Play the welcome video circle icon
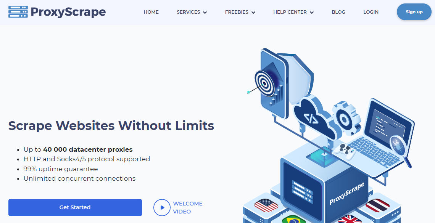This screenshot has height=223, width=435. click(162, 207)
